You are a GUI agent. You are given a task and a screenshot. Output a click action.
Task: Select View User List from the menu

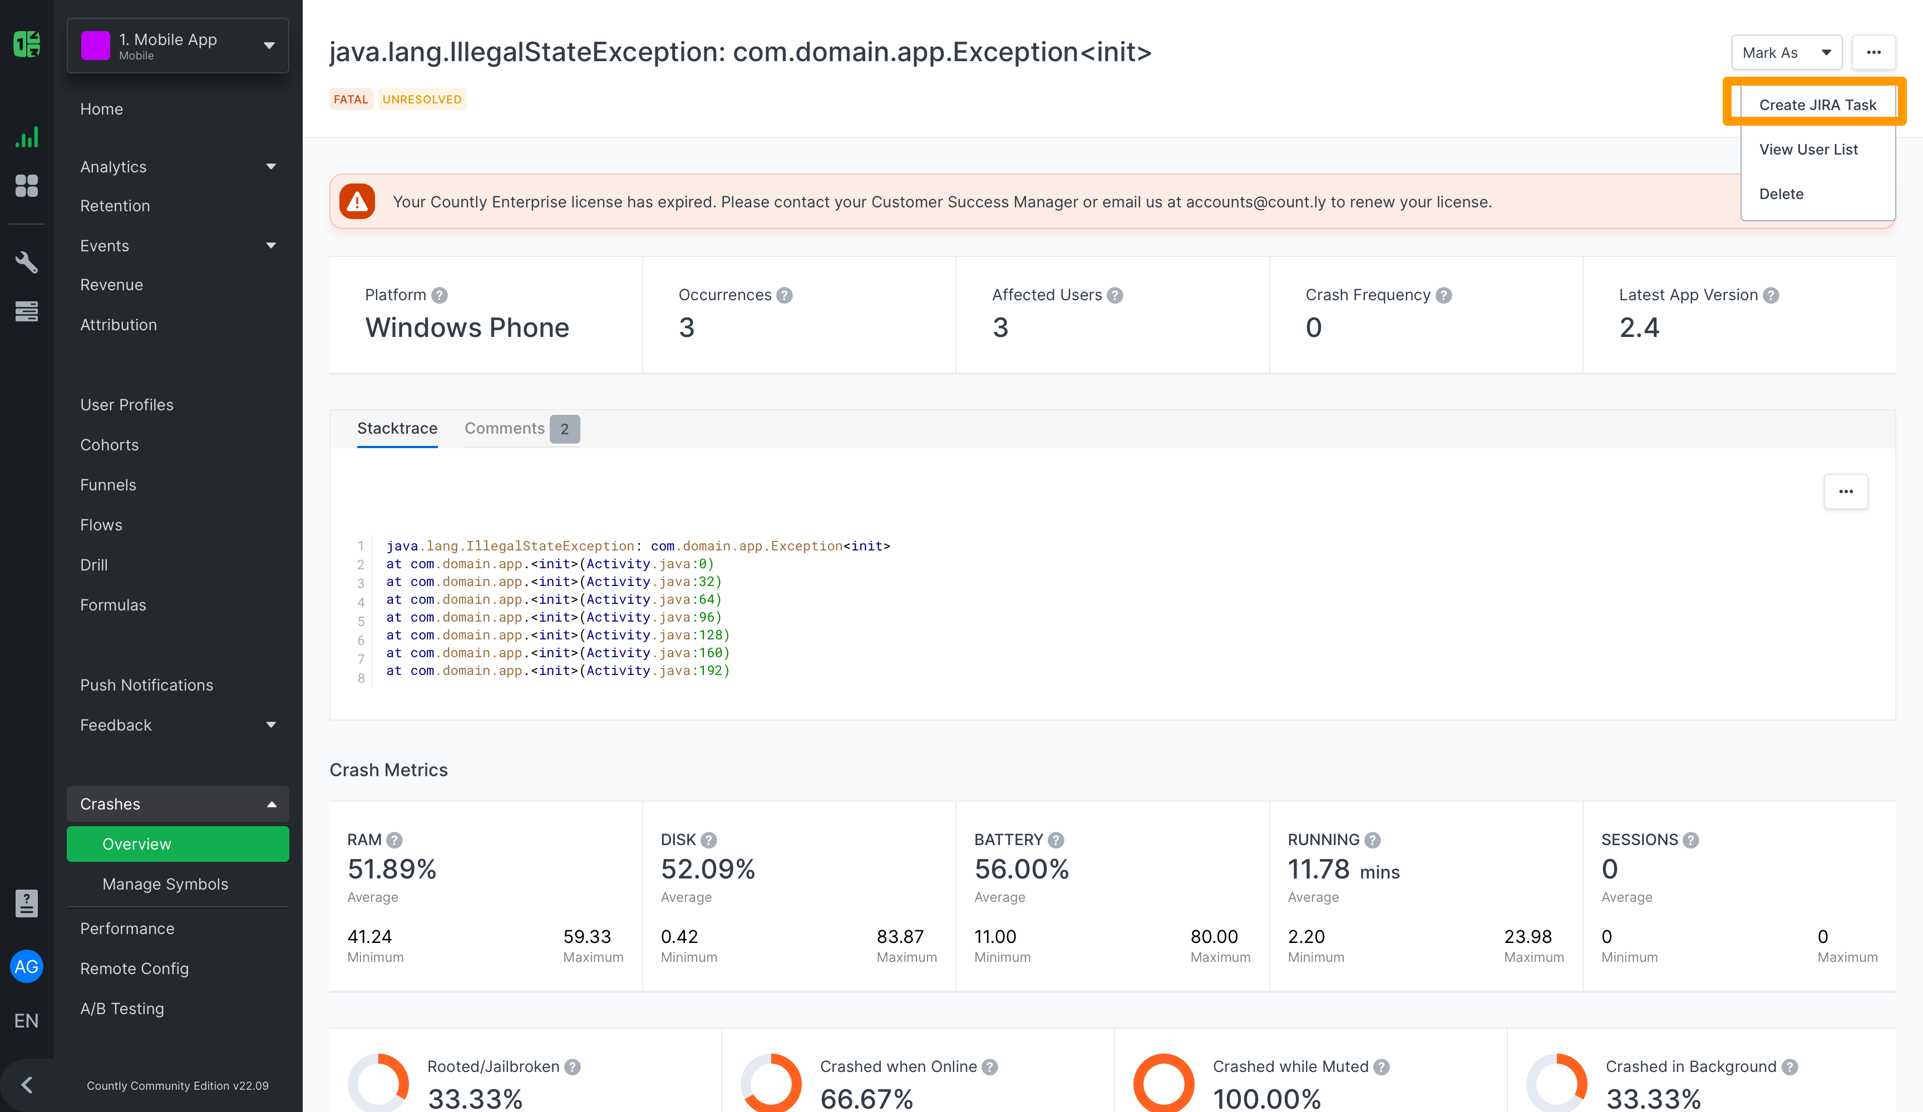coord(1808,148)
